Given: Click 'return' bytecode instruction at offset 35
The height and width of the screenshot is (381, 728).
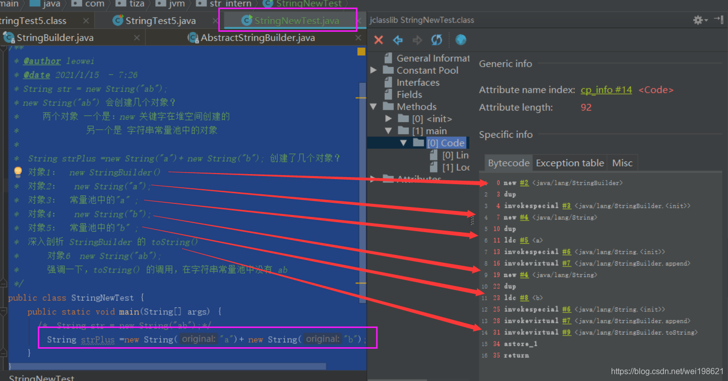Looking at the screenshot, I should (517, 355).
